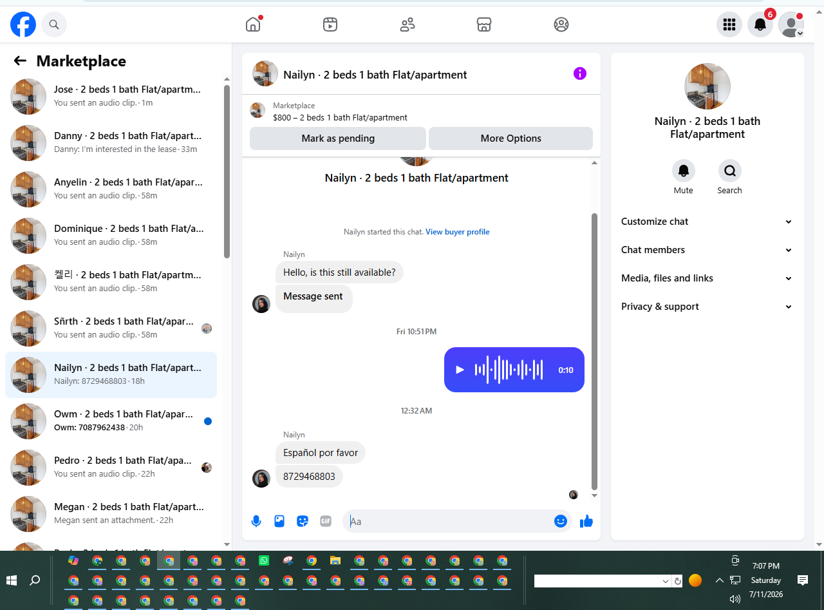Image resolution: width=824 pixels, height=610 pixels.
Task: Click the conversation list scrollbar
Action: tap(227, 171)
